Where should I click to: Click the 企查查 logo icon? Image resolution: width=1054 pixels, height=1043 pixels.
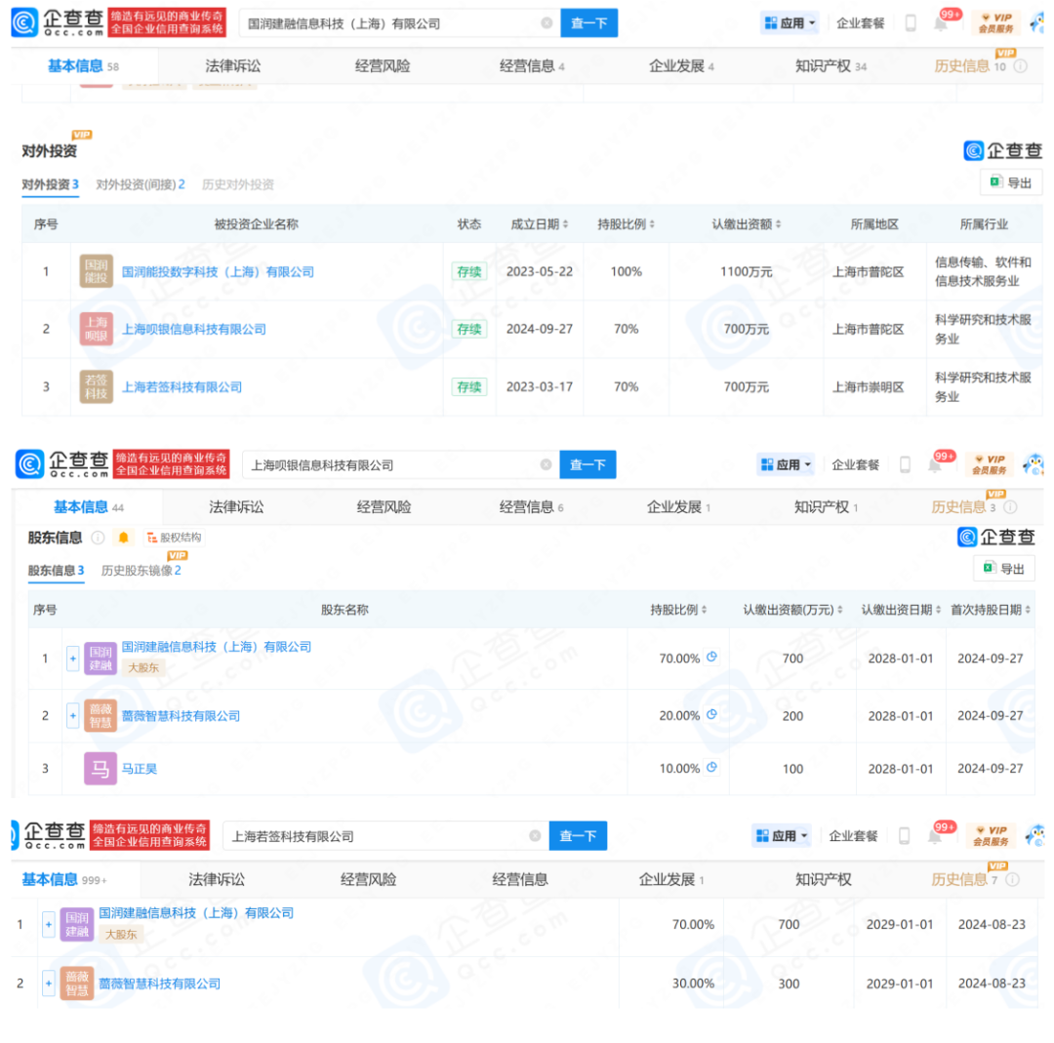pyautogui.click(x=24, y=22)
